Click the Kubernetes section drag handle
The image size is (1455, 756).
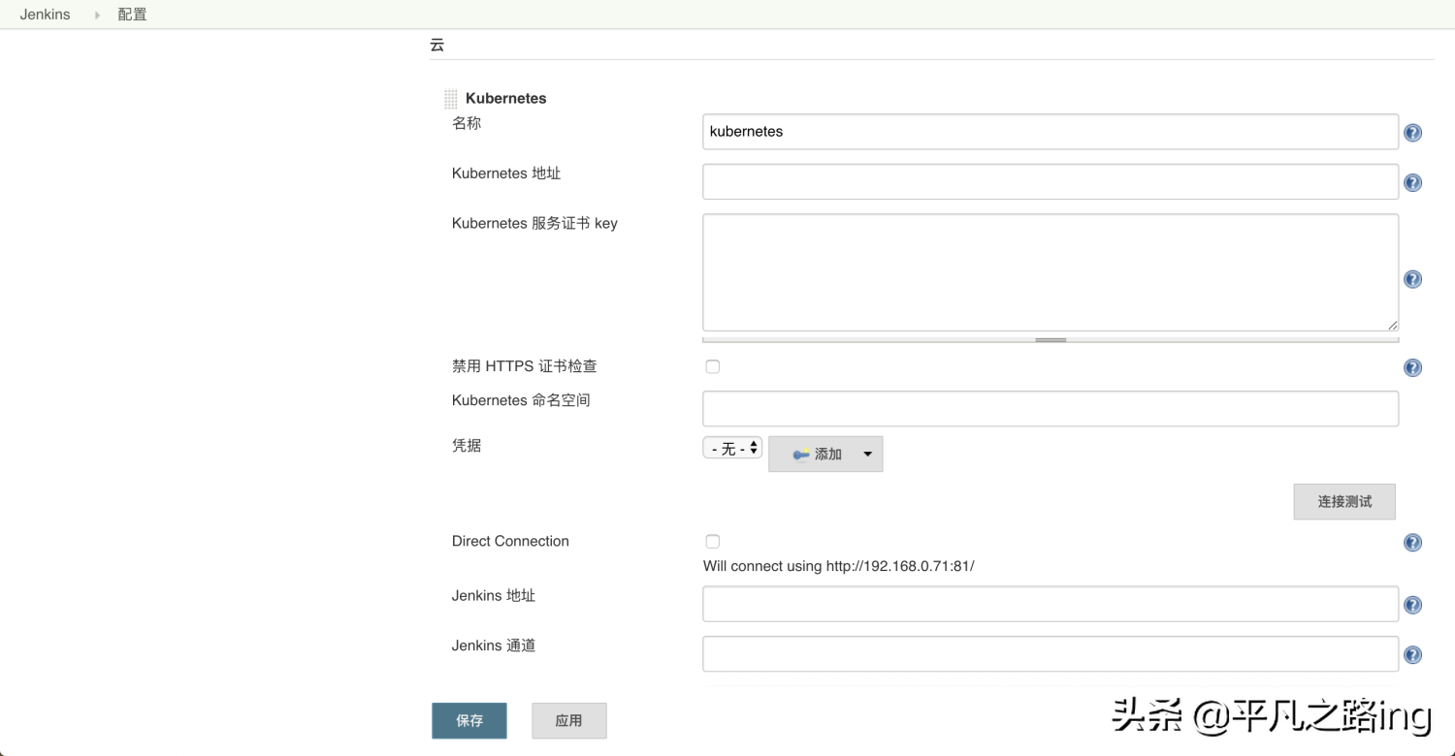450,99
